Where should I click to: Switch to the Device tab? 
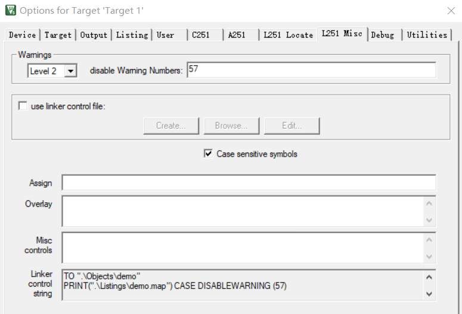tap(23, 35)
